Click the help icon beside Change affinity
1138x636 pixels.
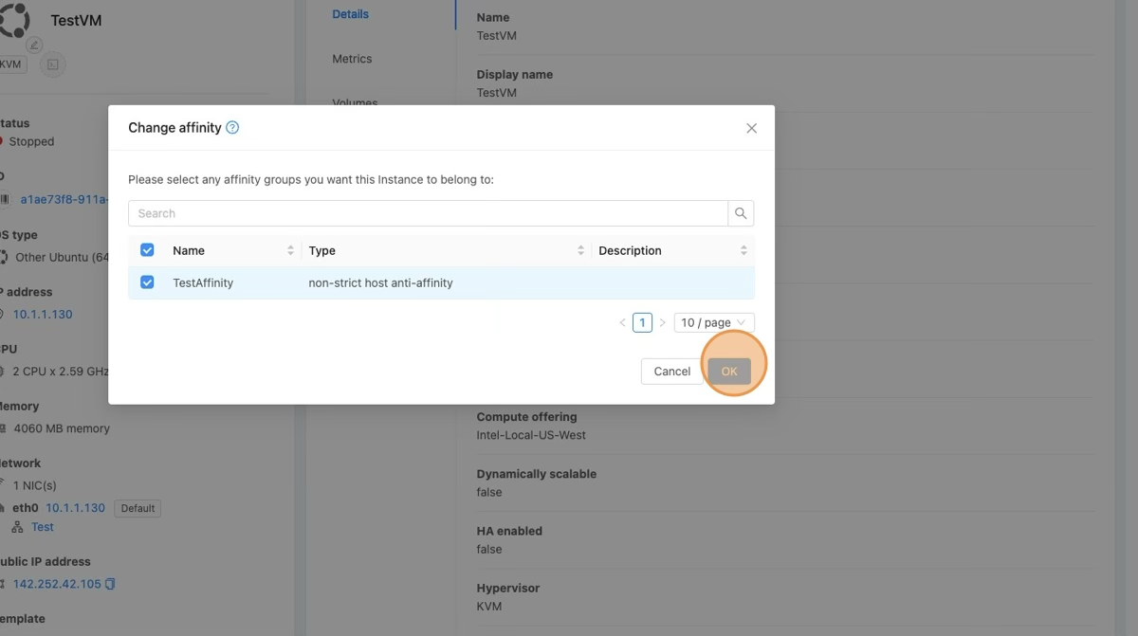tap(232, 128)
